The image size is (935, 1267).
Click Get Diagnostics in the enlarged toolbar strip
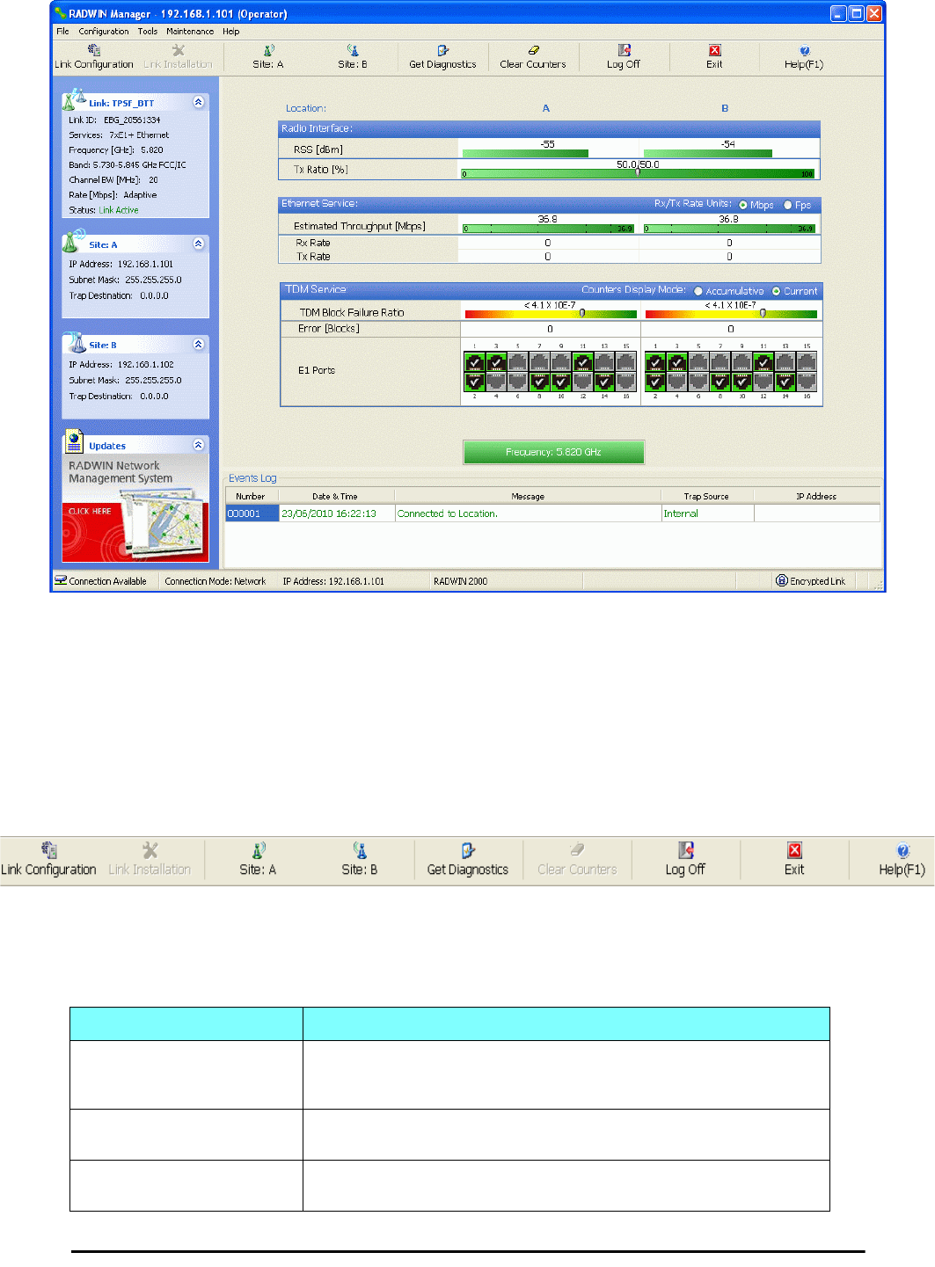[x=468, y=860]
